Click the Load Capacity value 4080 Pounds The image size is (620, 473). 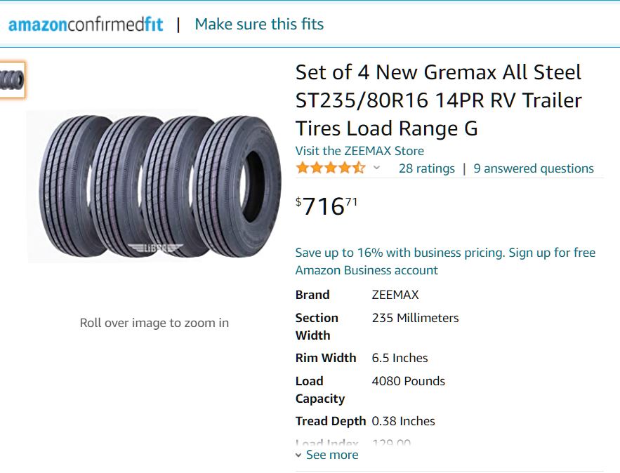408,381
